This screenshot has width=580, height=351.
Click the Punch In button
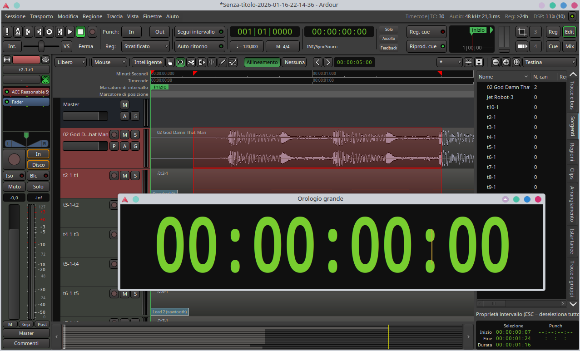tap(131, 32)
